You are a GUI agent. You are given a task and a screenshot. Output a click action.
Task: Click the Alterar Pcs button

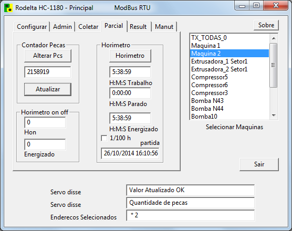[48, 56]
